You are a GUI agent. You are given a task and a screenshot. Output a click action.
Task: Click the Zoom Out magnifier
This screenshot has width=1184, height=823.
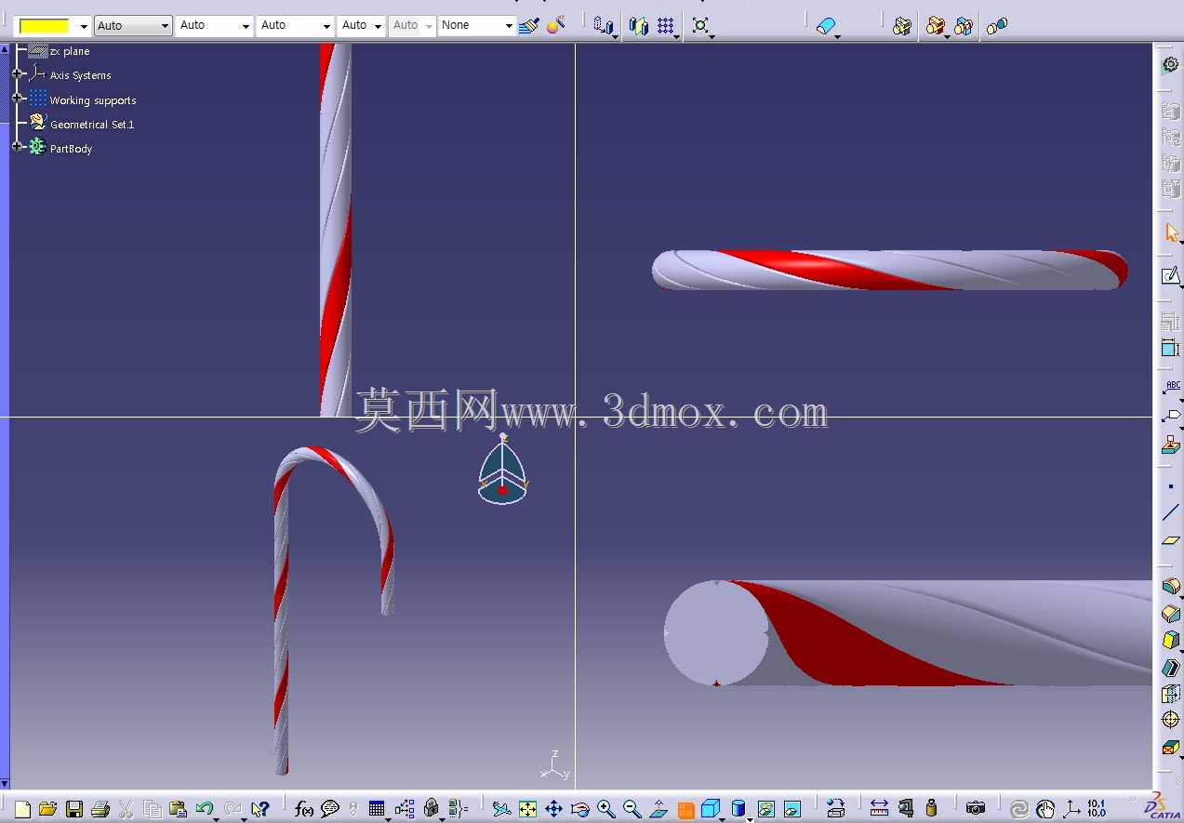click(x=632, y=809)
